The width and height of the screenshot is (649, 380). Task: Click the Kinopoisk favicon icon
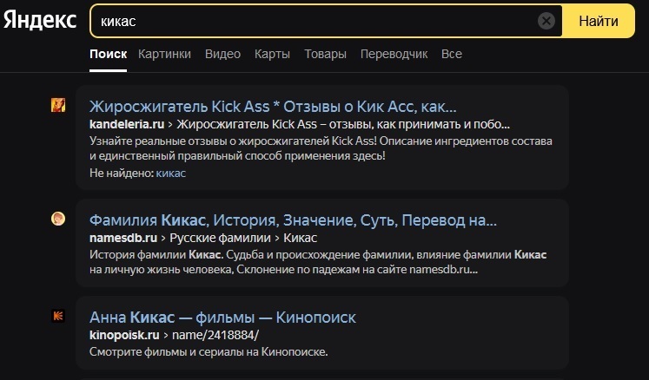pyautogui.click(x=58, y=317)
